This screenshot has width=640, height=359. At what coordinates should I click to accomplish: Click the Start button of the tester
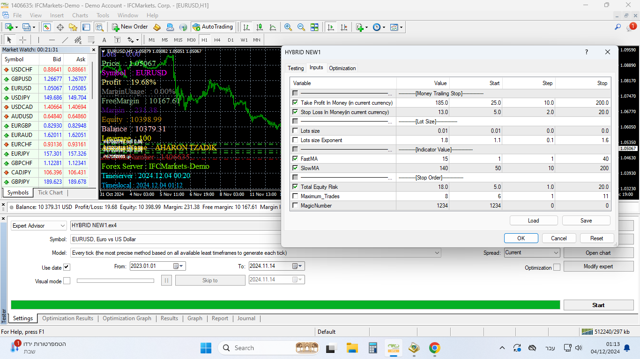598,305
